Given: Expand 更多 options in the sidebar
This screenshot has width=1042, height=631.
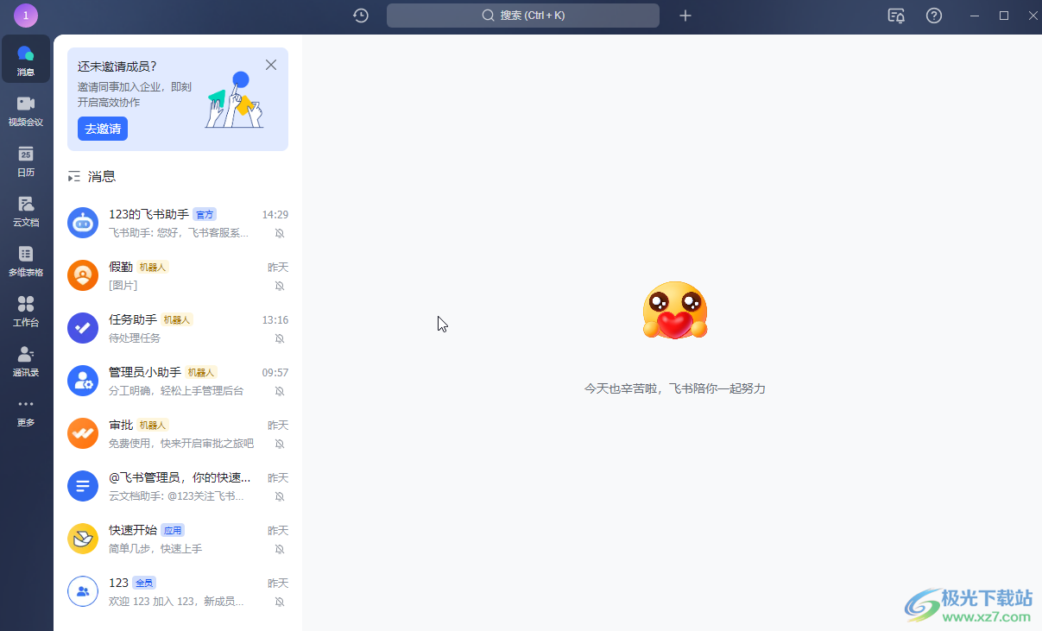Looking at the screenshot, I should 26,410.
